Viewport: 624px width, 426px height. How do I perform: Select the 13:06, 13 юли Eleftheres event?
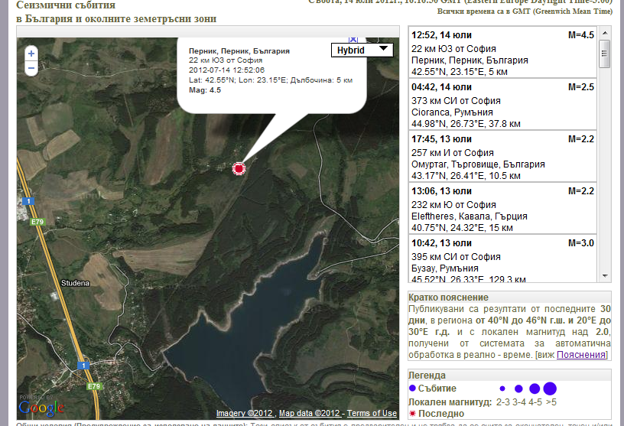pyautogui.click(x=502, y=209)
